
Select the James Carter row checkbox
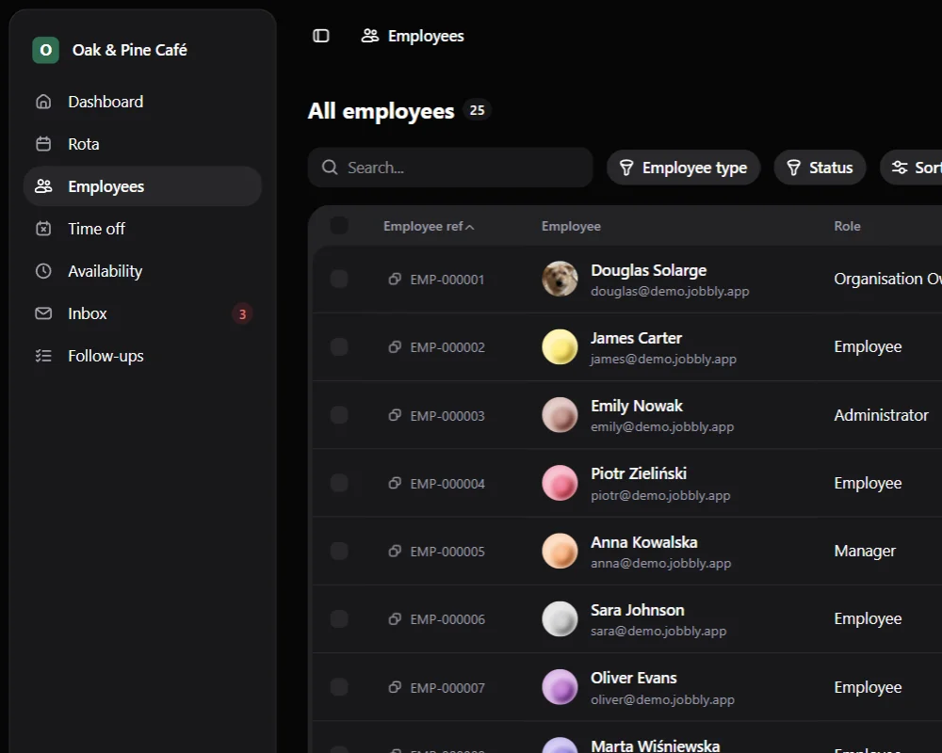[x=339, y=346]
